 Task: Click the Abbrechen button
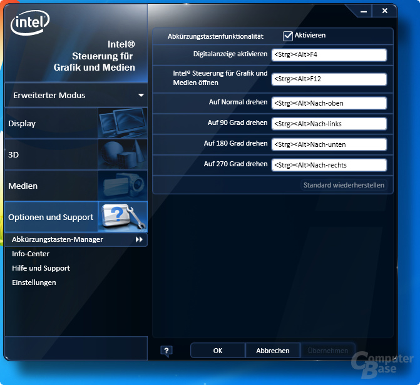coord(273,351)
